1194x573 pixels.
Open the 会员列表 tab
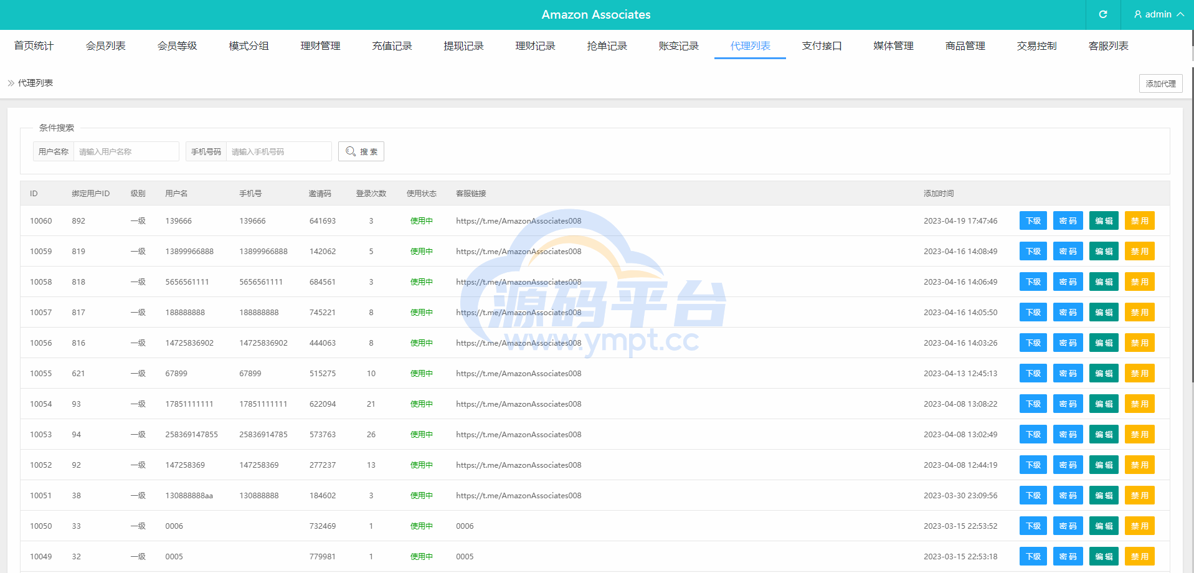tap(105, 46)
